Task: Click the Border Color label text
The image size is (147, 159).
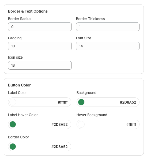Action: click(18, 137)
